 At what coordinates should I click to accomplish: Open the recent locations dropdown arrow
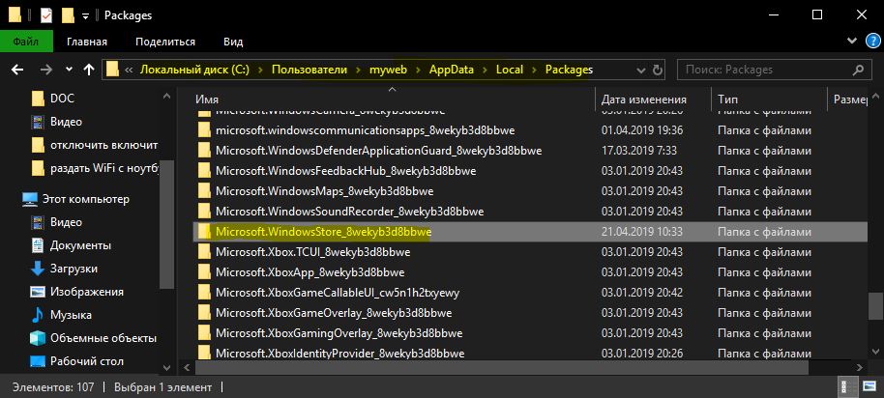tap(69, 70)
